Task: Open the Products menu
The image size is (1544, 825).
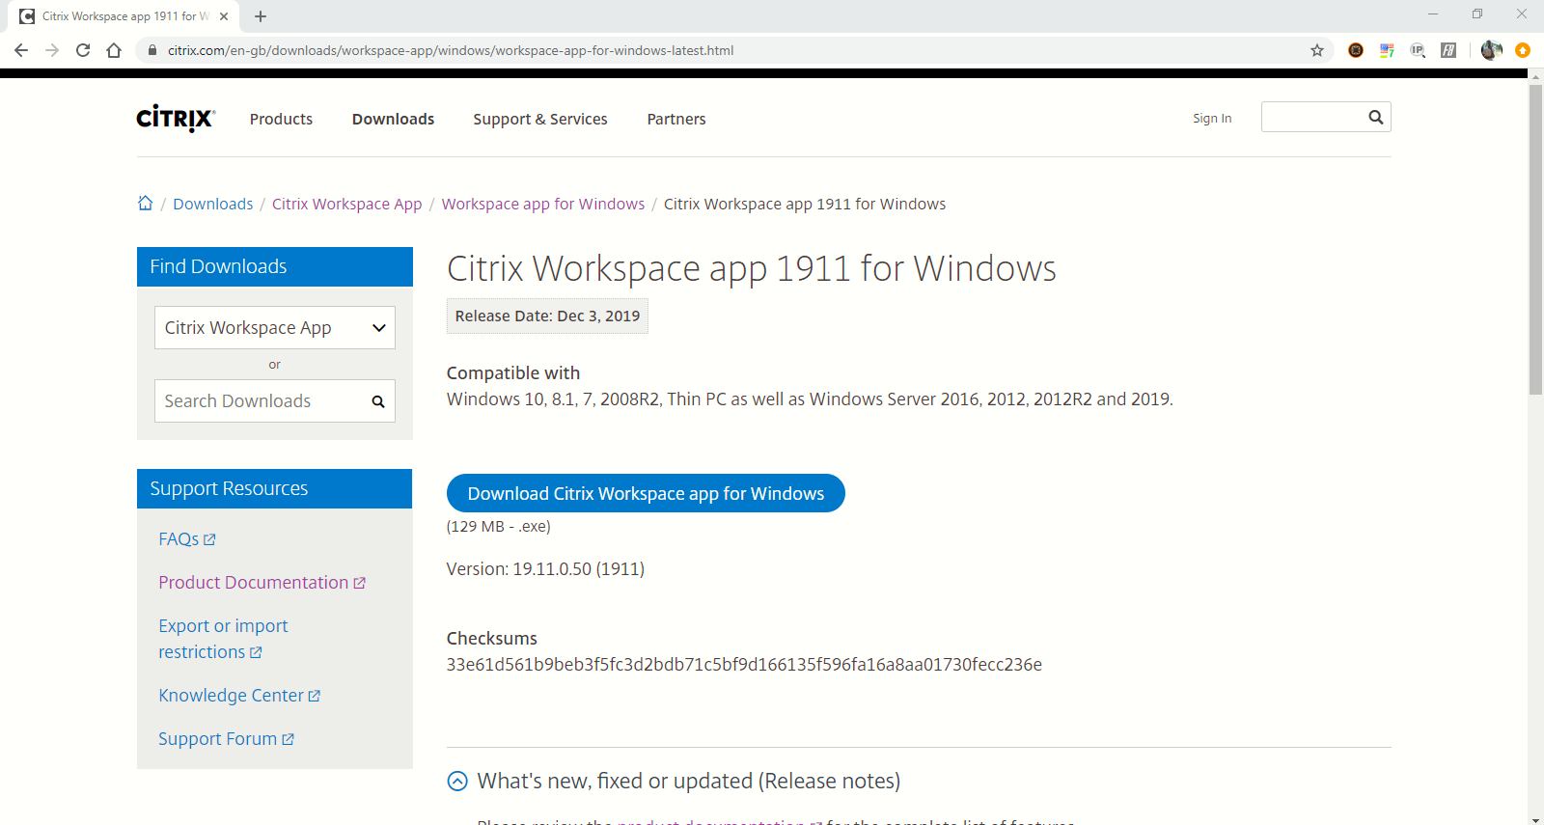Action: [281, 119]
